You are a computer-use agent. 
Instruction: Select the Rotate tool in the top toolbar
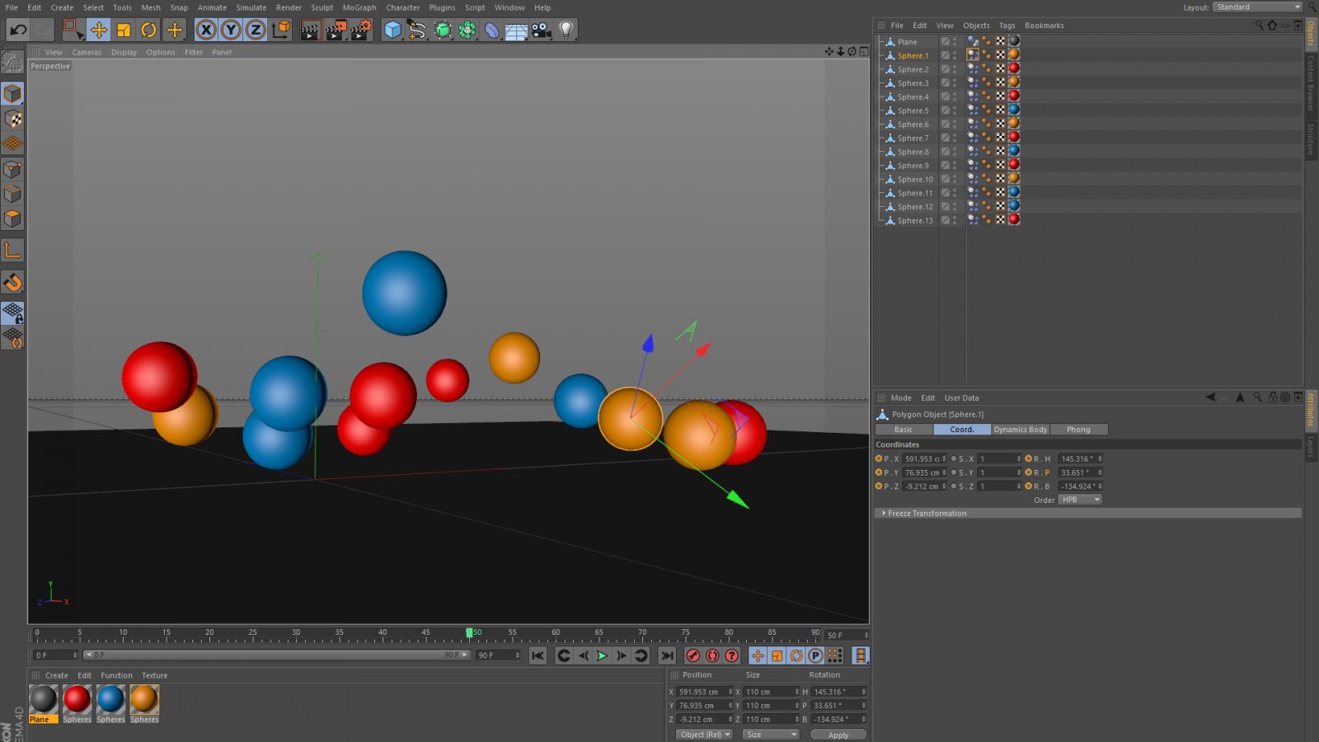click(x=148, y=31)
